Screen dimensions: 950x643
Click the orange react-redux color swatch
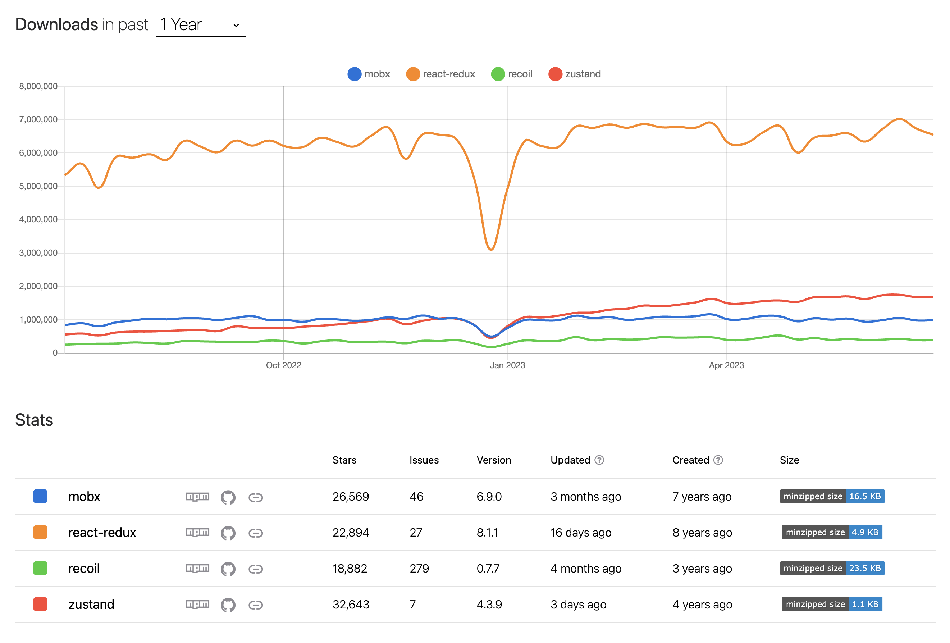(x=40, y=532)
